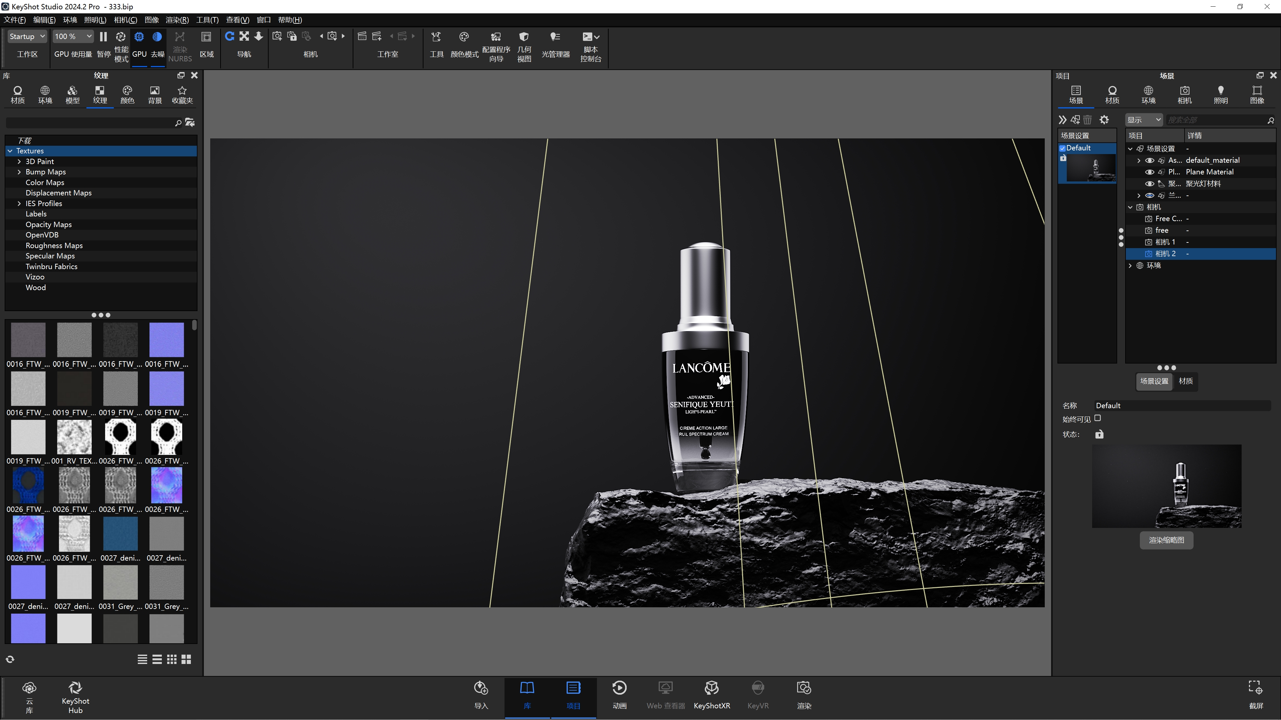This screenshot has width=1281, height=720.
Task: Toggle the Default scene set checkbox
Action: tap(1062, 148)
